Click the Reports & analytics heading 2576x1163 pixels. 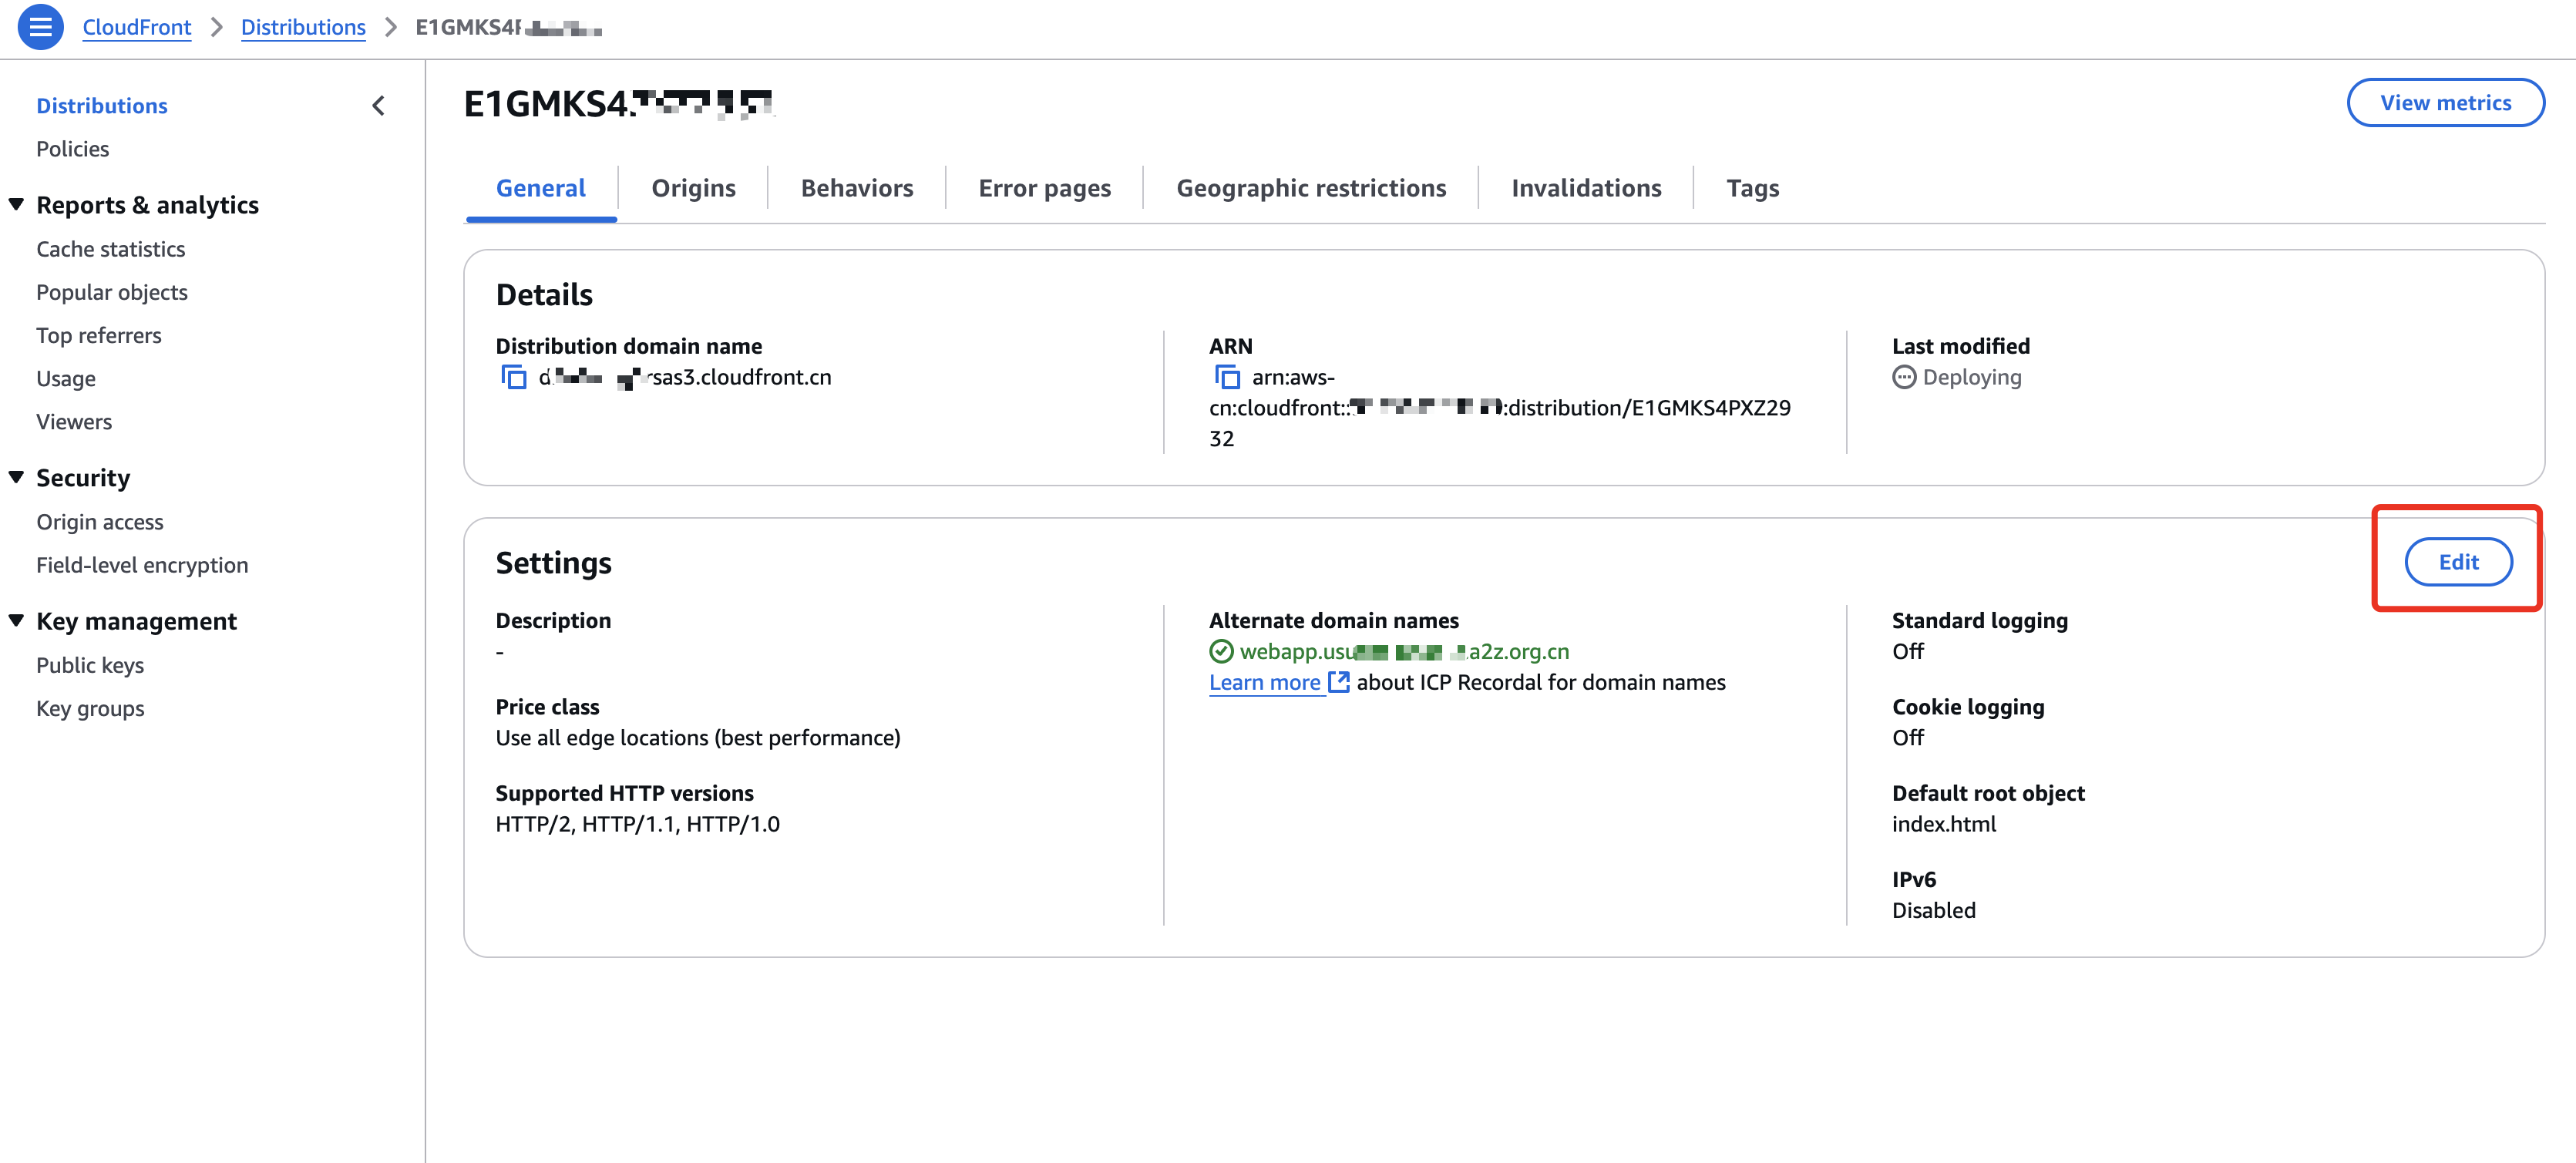148,204
